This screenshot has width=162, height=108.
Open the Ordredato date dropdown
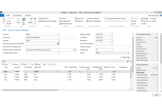click(112, 37)
